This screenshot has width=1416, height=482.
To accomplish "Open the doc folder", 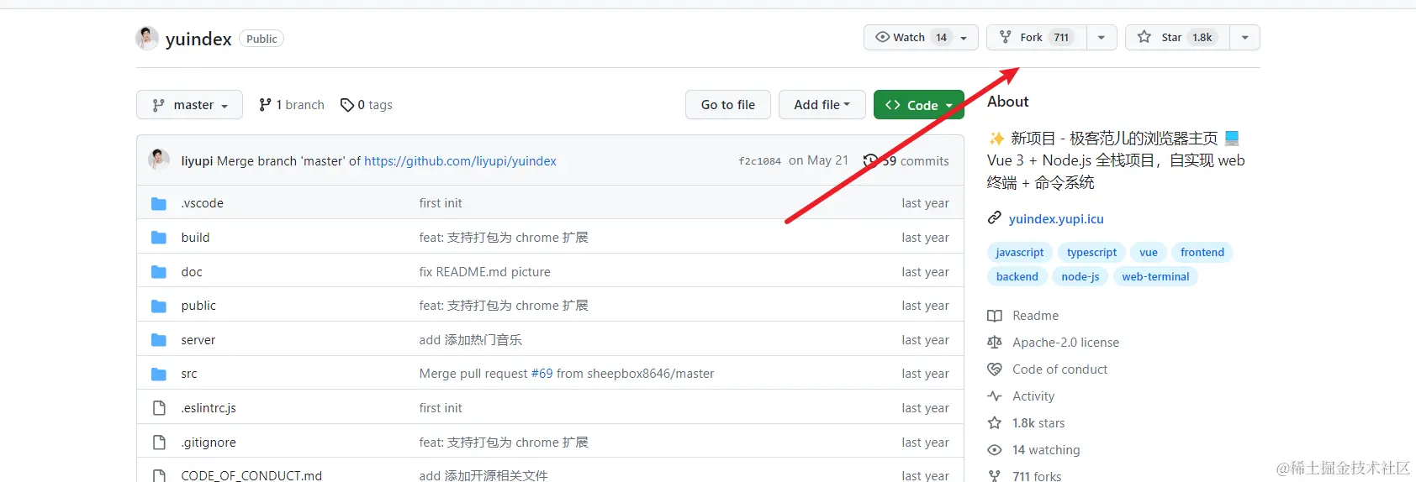I will click(192, 272).
